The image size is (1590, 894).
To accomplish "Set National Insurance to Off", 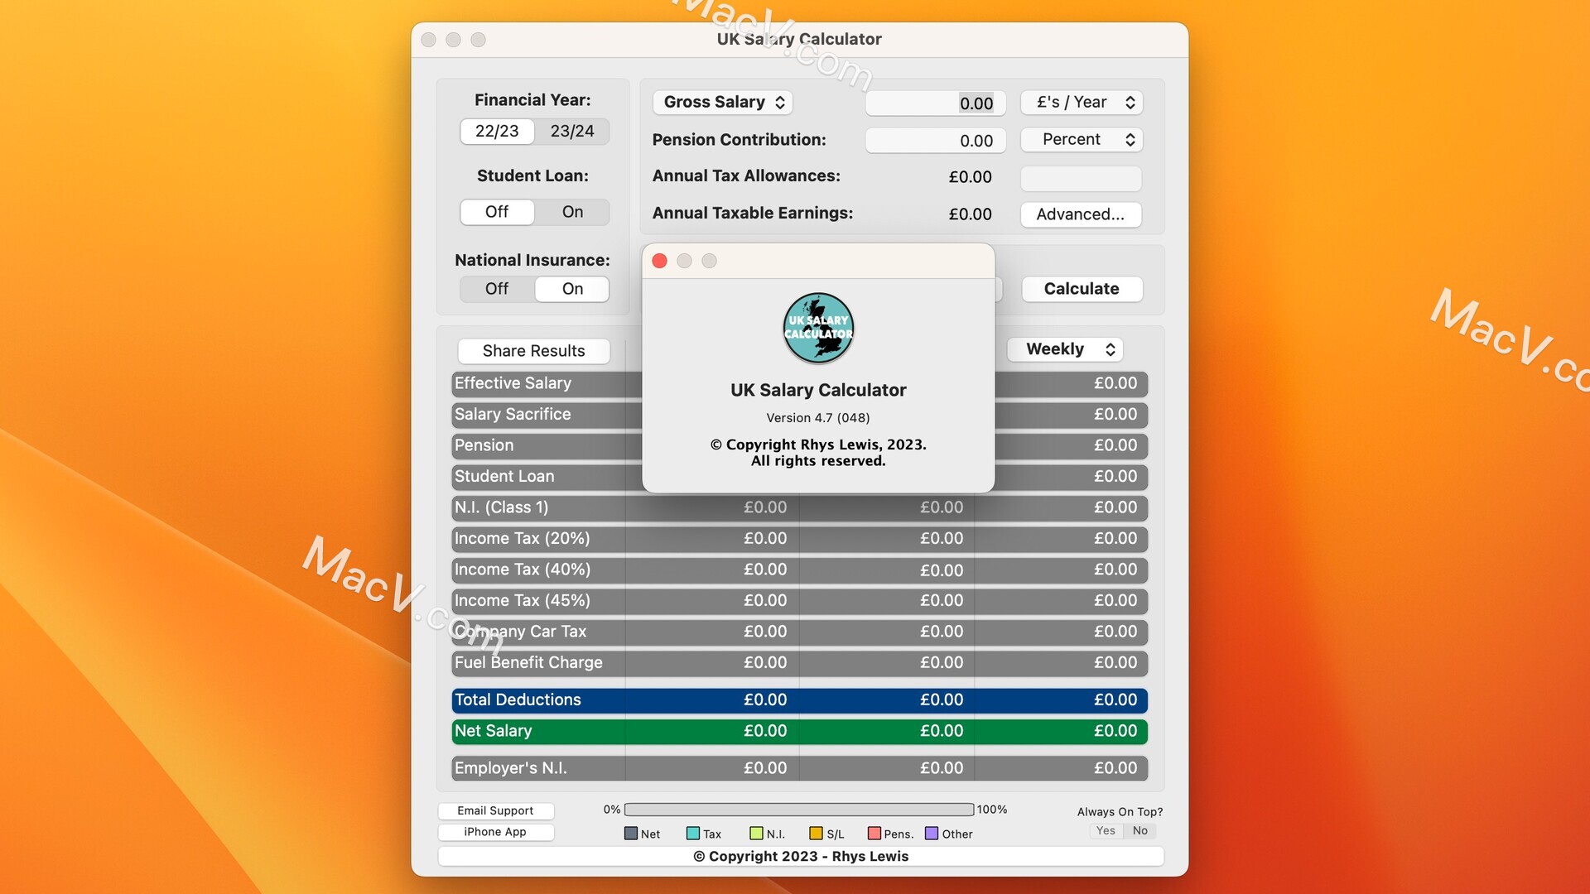I will tap(497, 289).
